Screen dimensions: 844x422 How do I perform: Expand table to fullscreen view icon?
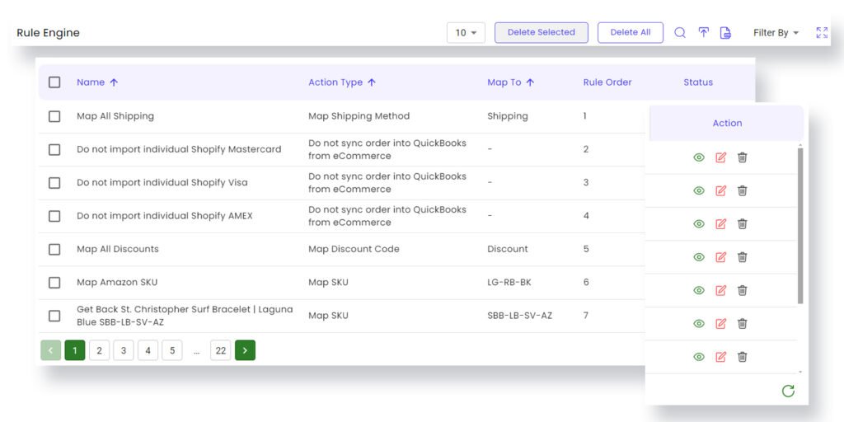(822, 33)
